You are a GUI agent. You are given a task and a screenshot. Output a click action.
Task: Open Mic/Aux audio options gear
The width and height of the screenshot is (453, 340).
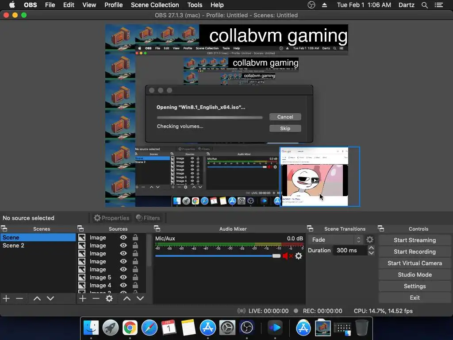pyautogui.click(x=299, y=256)
